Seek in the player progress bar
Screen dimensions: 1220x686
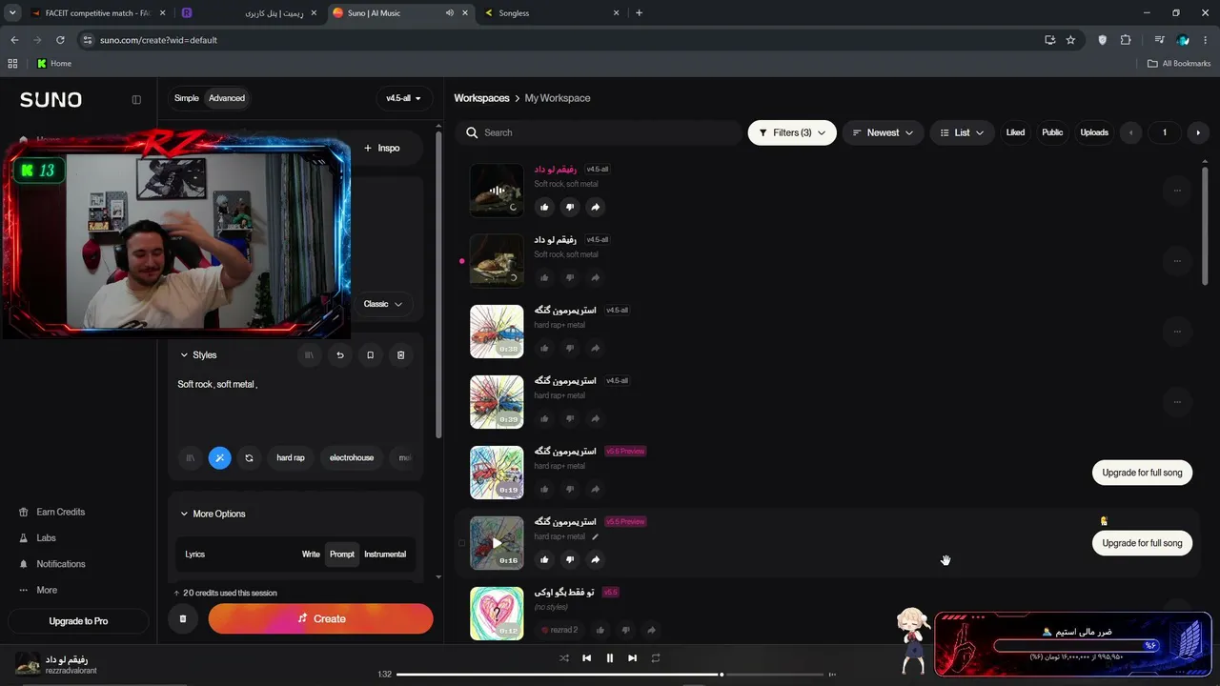(x=611, y=675)
